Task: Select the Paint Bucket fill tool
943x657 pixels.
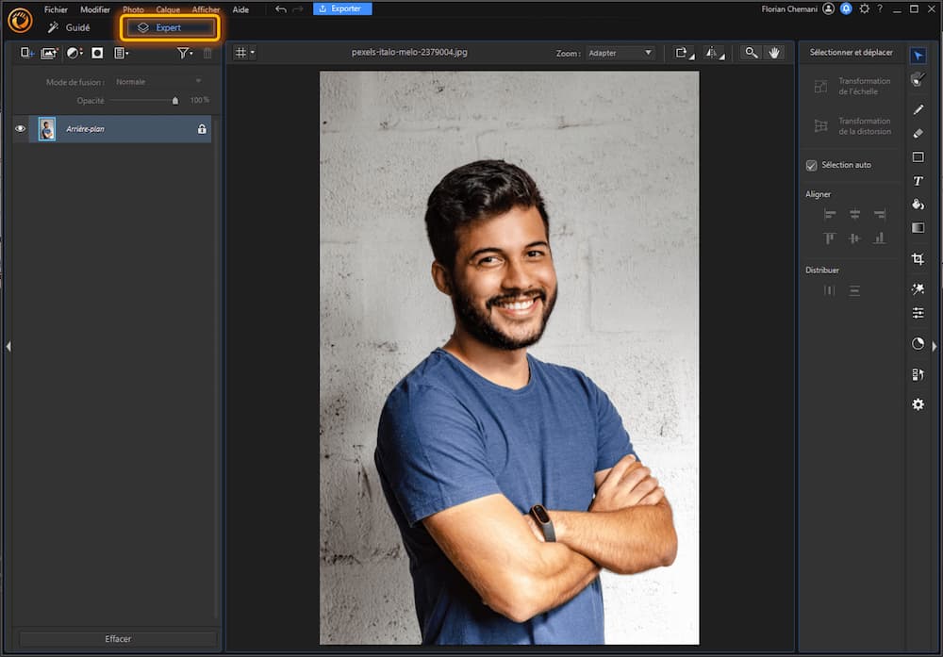Action: click(x=918, y=205)
